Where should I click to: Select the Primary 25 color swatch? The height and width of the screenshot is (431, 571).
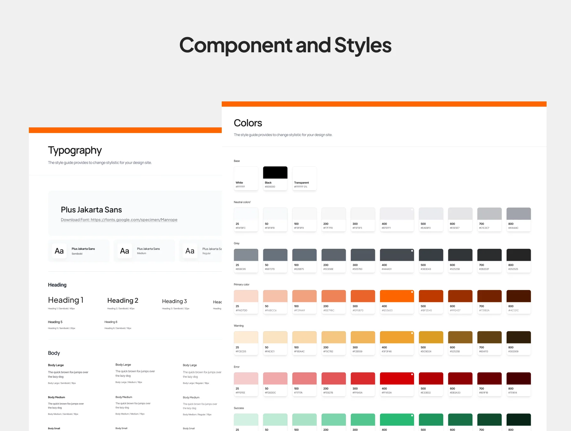click(x=246, y=302)
